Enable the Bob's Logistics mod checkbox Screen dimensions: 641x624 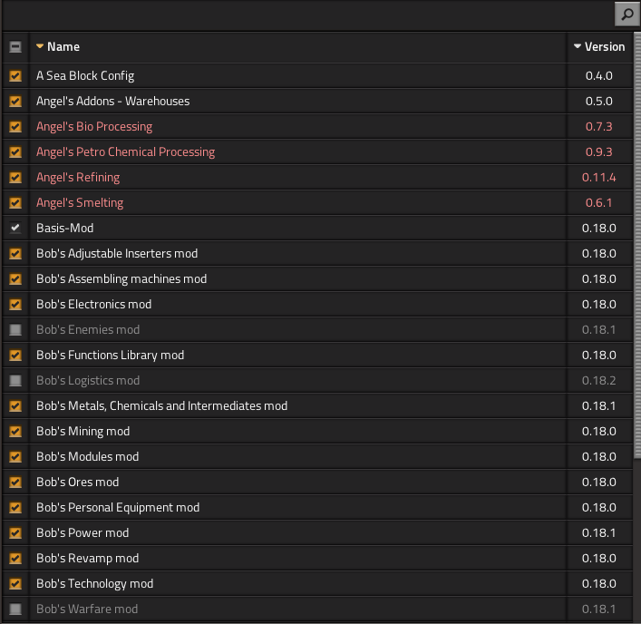point(15,381)
